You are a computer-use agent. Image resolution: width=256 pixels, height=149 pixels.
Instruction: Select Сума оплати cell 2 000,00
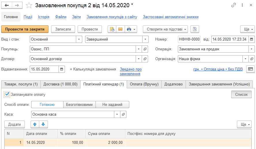105,142
